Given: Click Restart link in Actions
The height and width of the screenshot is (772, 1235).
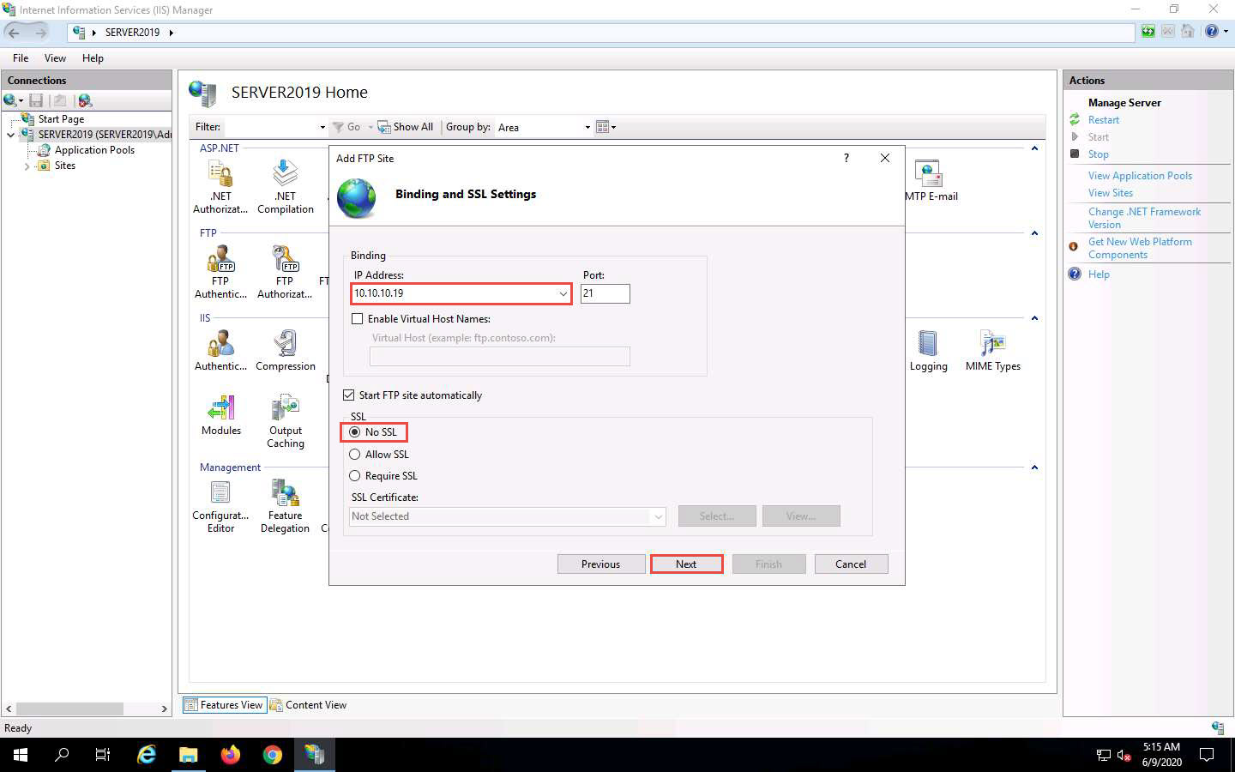Looking at the screenshot, I should [x=1104, y=120].
